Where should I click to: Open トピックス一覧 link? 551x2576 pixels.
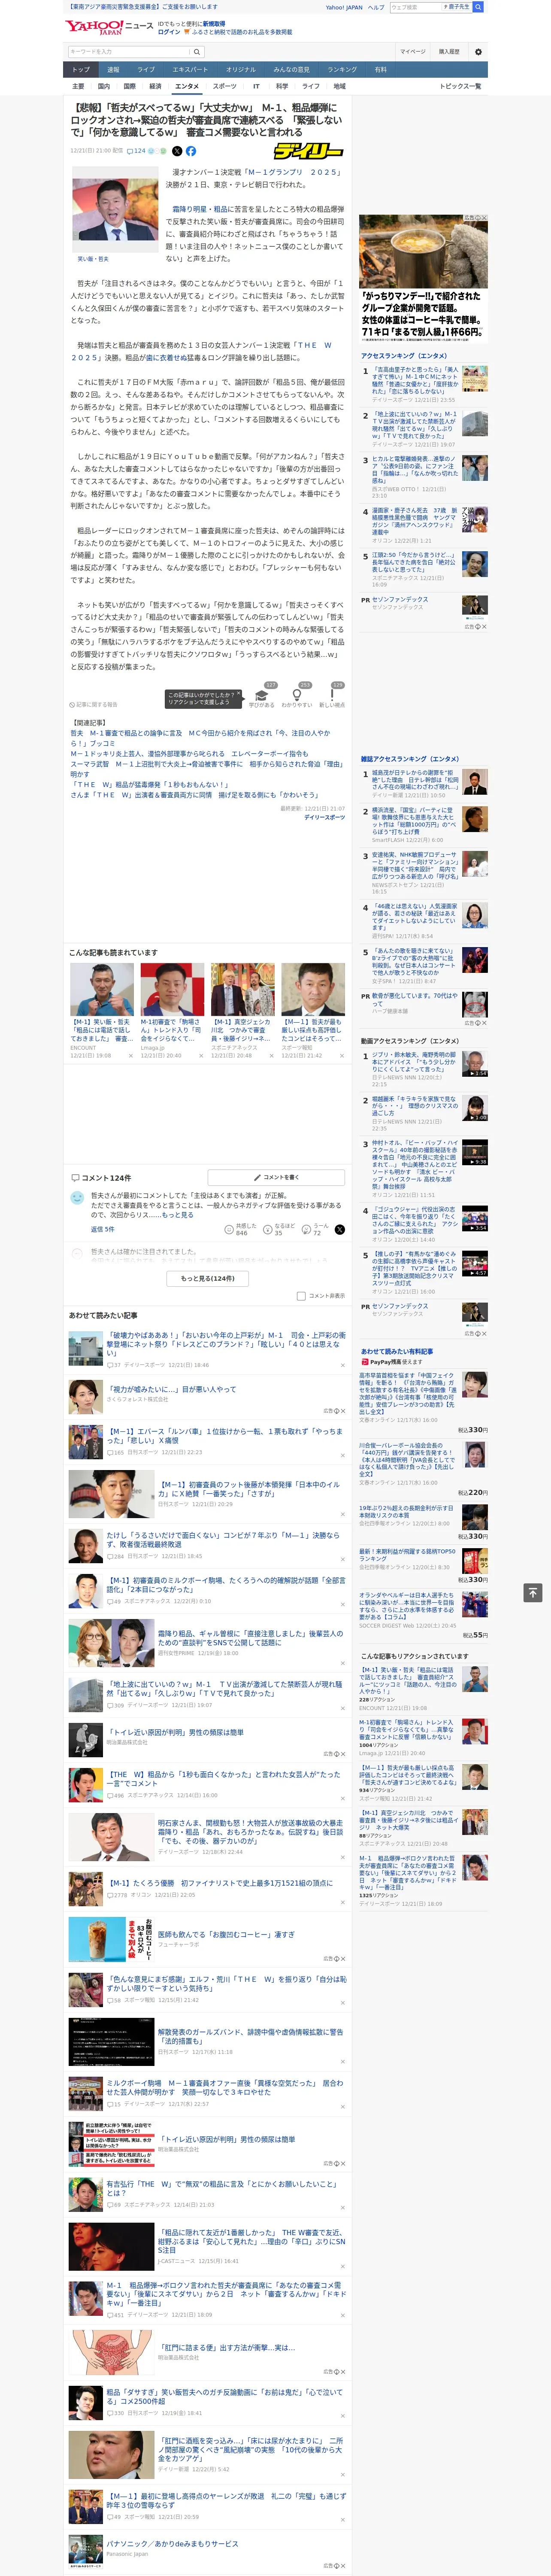click(460, 86)
